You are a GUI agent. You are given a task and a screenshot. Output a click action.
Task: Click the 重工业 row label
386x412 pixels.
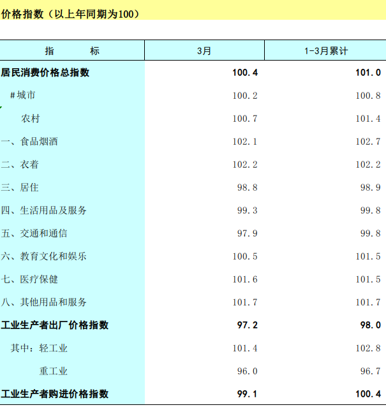point(53,371)
